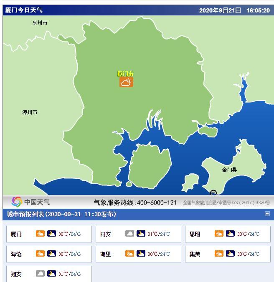
Task: Click the 同安 nighttime weather icon
Action: tap(141, 234)
